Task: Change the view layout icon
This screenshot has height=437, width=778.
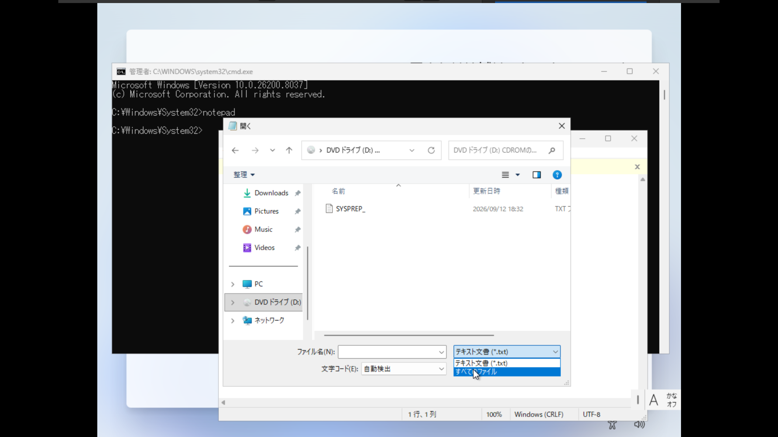Action: click(x=505, y=175)
